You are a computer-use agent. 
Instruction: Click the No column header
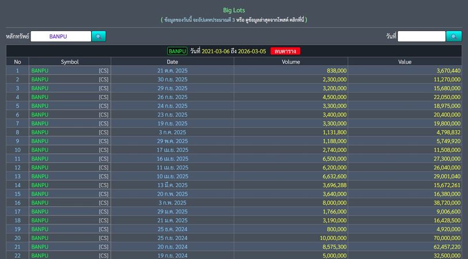point(17,61)
